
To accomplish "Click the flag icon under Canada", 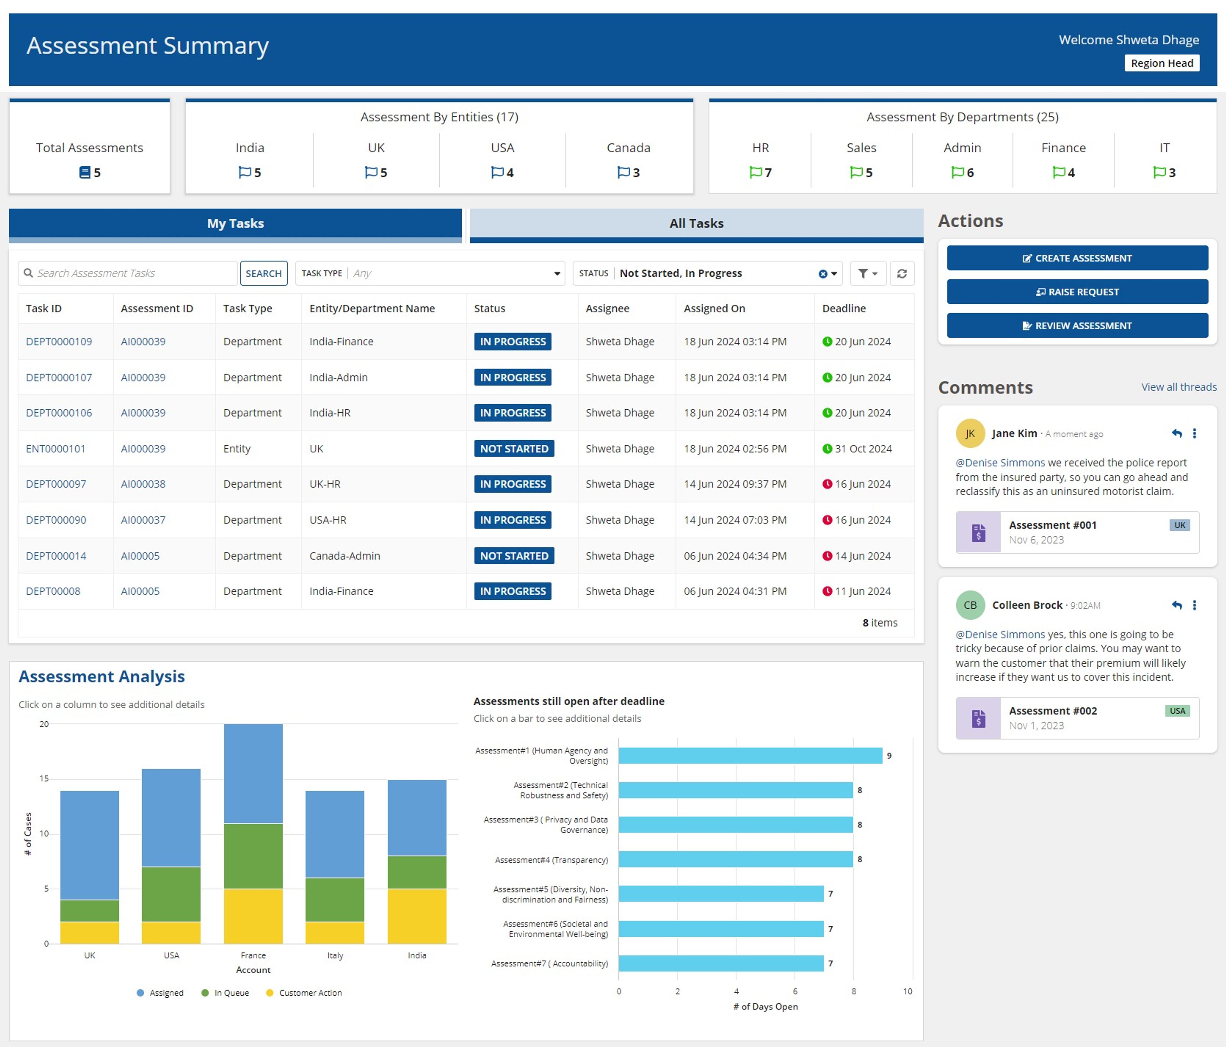I will pos(623,172).
